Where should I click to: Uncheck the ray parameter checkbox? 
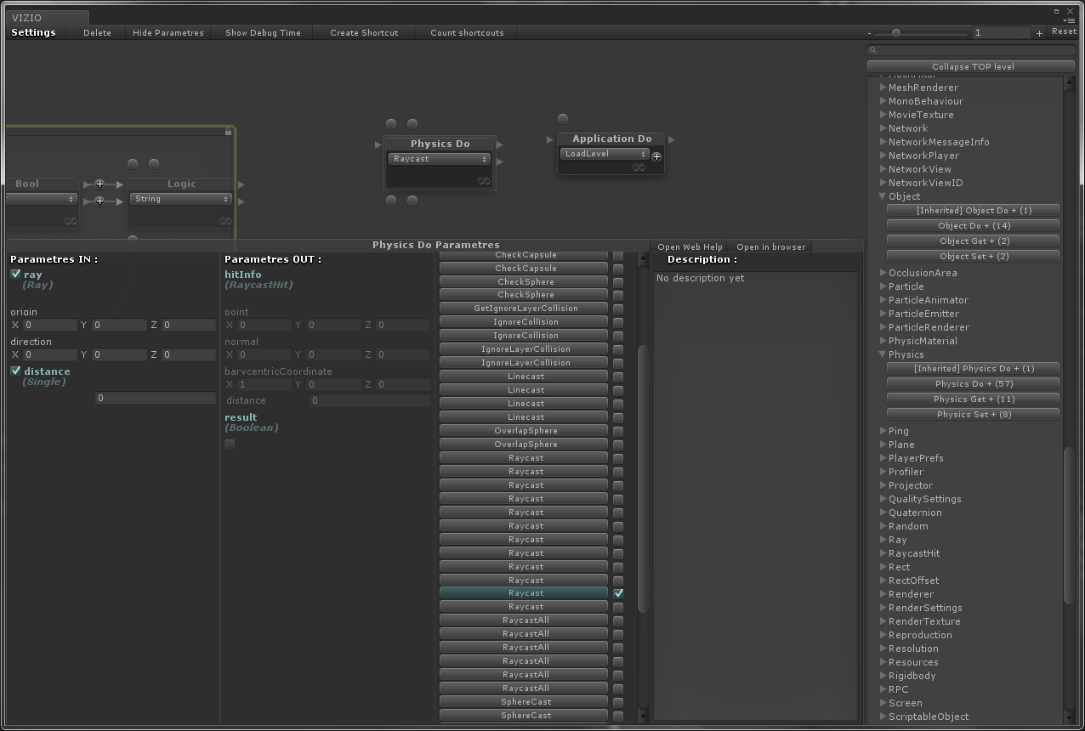[15, 275]
